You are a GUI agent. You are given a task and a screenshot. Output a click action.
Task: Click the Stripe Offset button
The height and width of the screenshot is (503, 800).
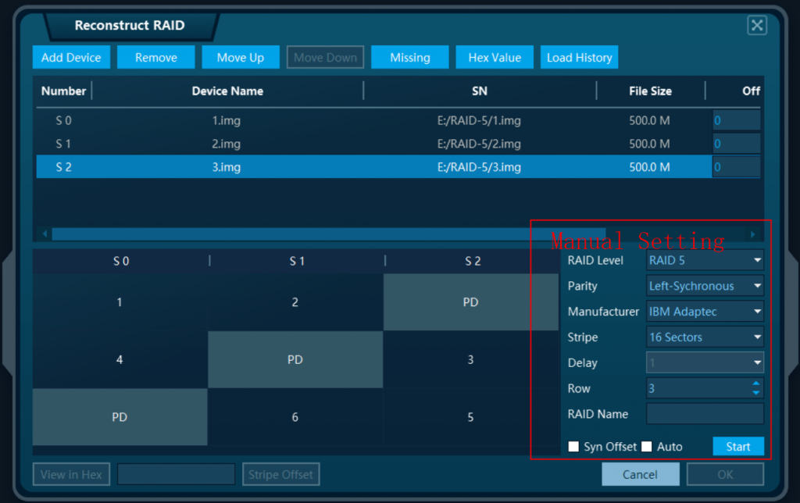tap(280, 473)
